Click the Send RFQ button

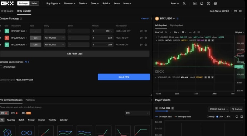point(124,77)
